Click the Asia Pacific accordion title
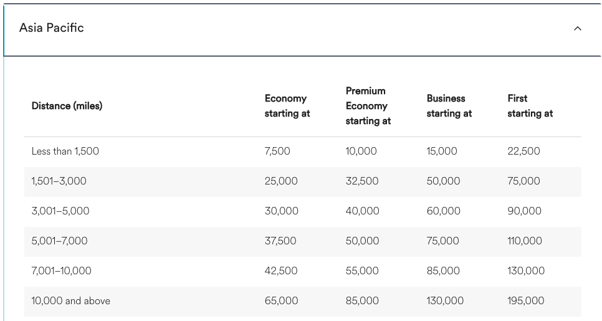 point(52,28)
